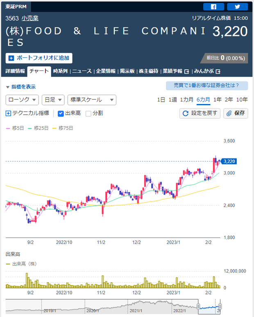Image resolution: width=254 pixels, height=317 pixels.
Task: Open the ローソク chart type dropdown
Action: click(x=23, y=100)
